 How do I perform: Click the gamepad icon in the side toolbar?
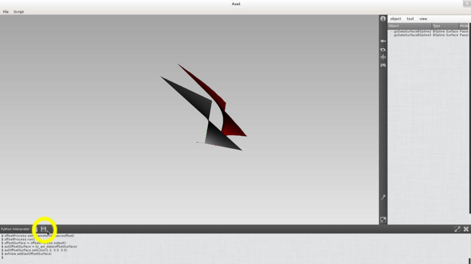pos(383,65)
